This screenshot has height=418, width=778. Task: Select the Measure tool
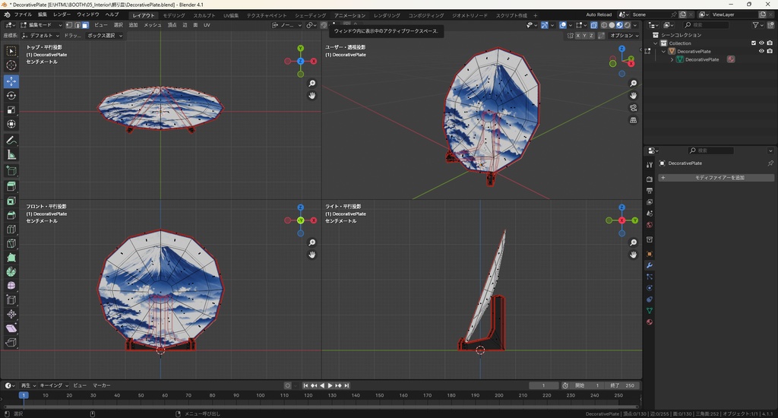[x=11, y=155]
